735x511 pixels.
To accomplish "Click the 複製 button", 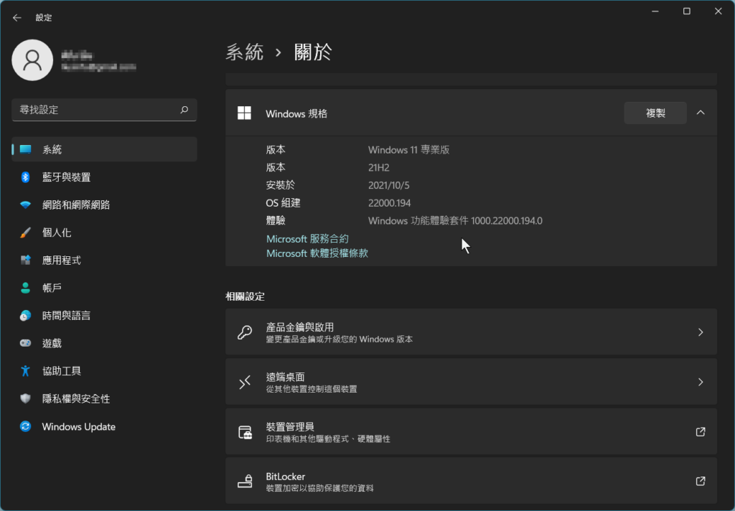I will click(655, 113).
